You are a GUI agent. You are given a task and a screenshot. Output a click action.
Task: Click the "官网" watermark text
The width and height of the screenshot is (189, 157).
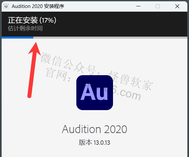pos(56,74)
